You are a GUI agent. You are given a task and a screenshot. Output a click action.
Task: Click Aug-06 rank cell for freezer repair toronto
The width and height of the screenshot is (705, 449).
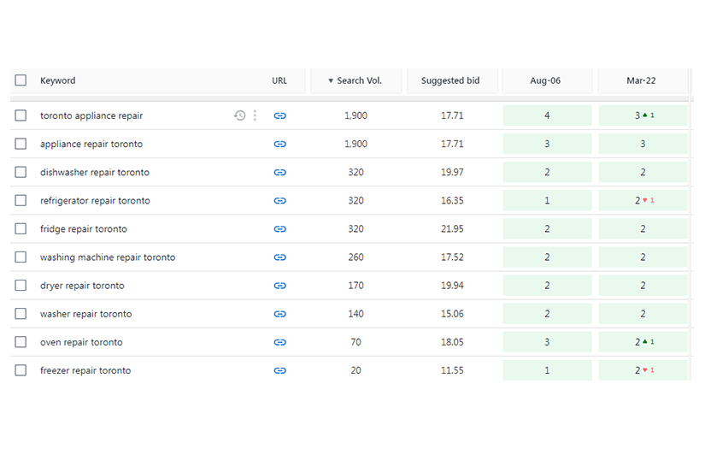point(547,370)
